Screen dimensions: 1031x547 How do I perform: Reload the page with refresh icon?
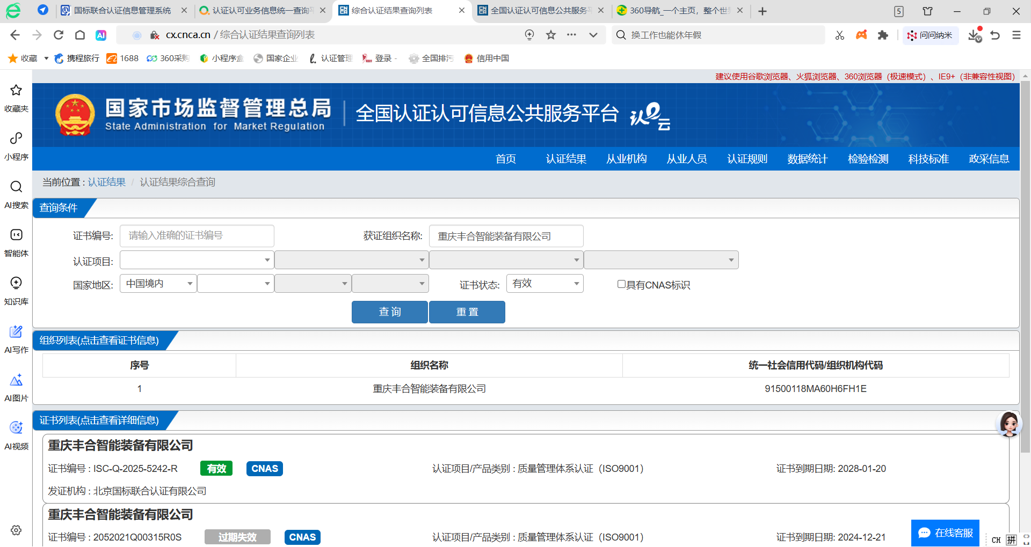[59, 35]
